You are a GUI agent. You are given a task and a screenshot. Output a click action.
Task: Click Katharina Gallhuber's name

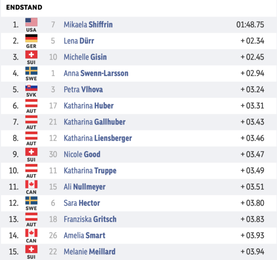click(x=95, y=122)
